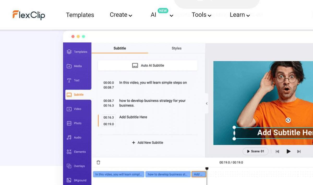Click Add New Subtitle
313x185 pixels.
click(148, 143)
